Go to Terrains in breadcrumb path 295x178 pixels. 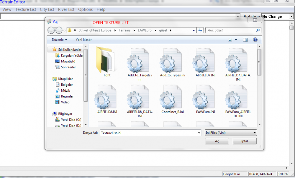click(124, 30)
